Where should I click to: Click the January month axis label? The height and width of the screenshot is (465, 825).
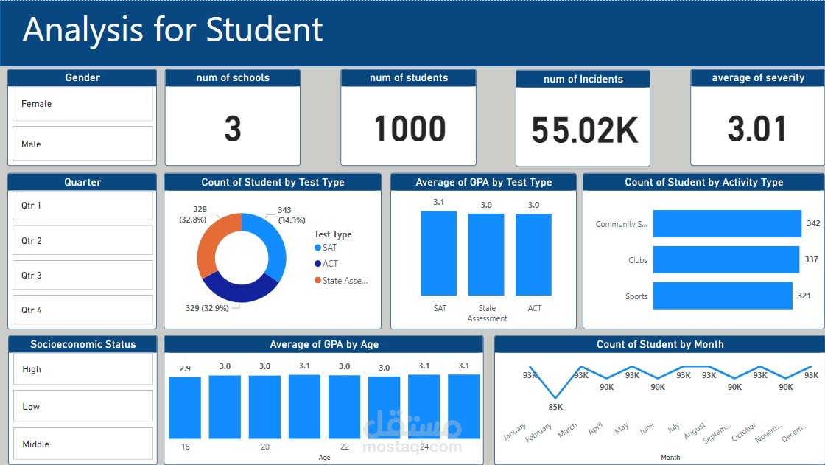pos(515,431)
